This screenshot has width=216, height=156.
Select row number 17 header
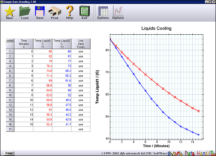[x=10, y=129]
